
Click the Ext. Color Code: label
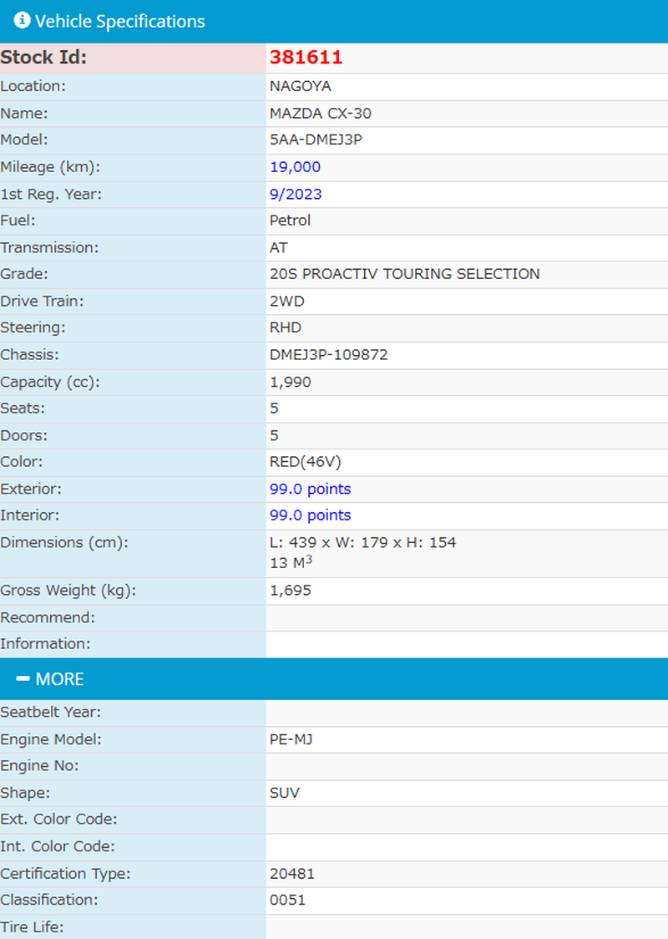pyautogui.click(x=58, y=820)
